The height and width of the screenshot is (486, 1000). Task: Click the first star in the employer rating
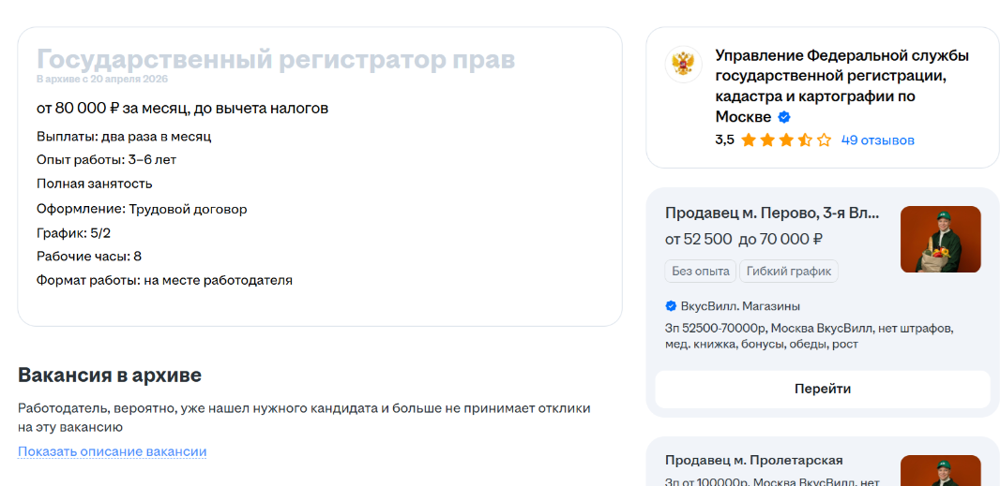pos(749,140)
